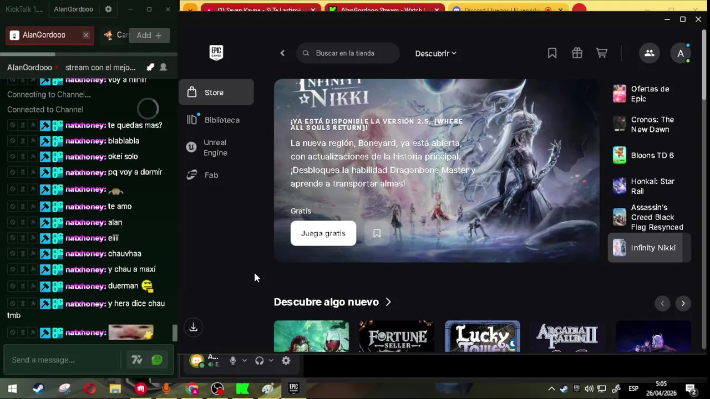Open pinned message icon in chat header
This screenshot has width=710, height=399.
pos(150,67)
